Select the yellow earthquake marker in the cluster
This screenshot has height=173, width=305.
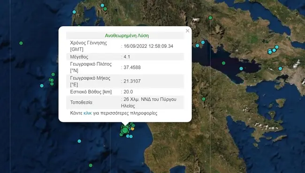132,128
